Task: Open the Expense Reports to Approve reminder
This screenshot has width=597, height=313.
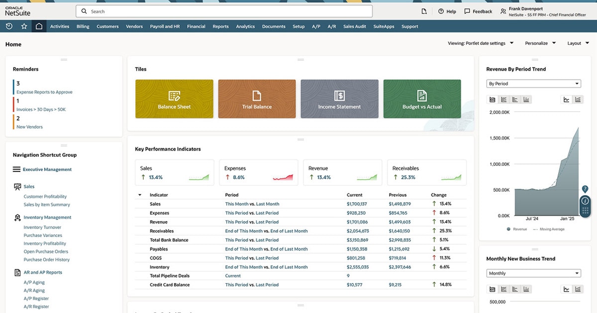Action: [44, 92]
